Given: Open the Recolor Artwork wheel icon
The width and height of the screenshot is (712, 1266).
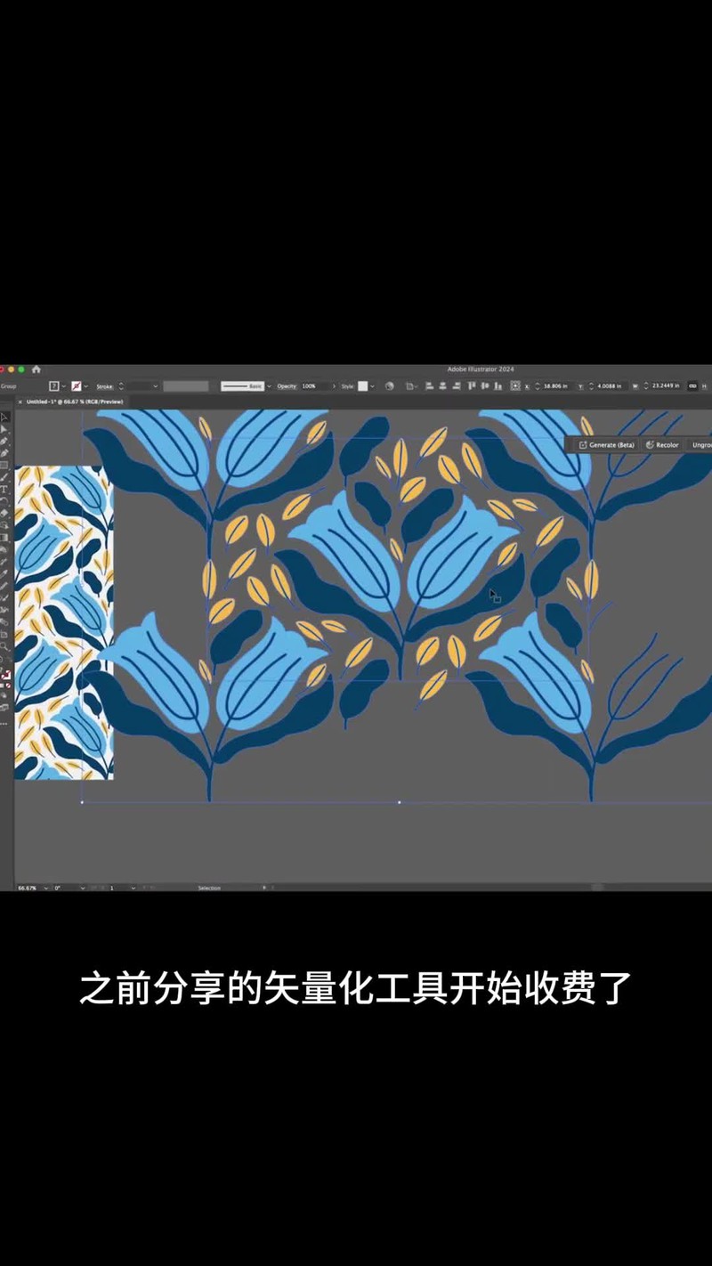Looking at the screenshot, I should [389, 386].
